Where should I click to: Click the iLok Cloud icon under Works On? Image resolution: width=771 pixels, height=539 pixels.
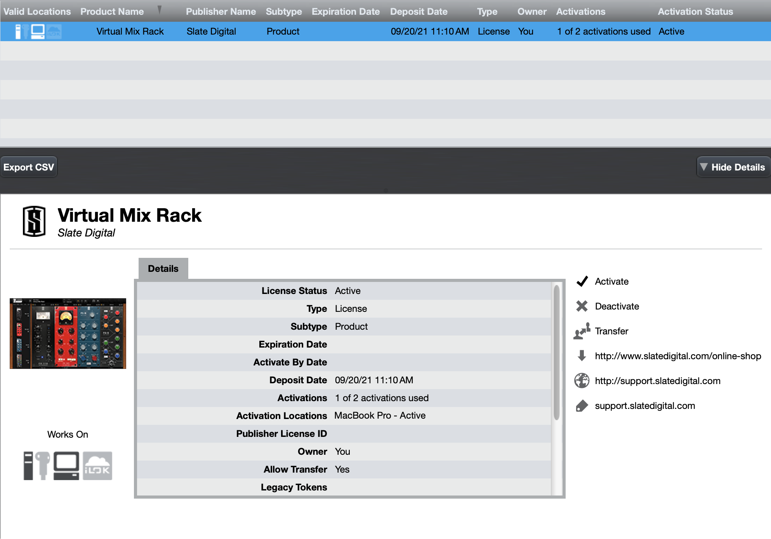coord(97,466)
